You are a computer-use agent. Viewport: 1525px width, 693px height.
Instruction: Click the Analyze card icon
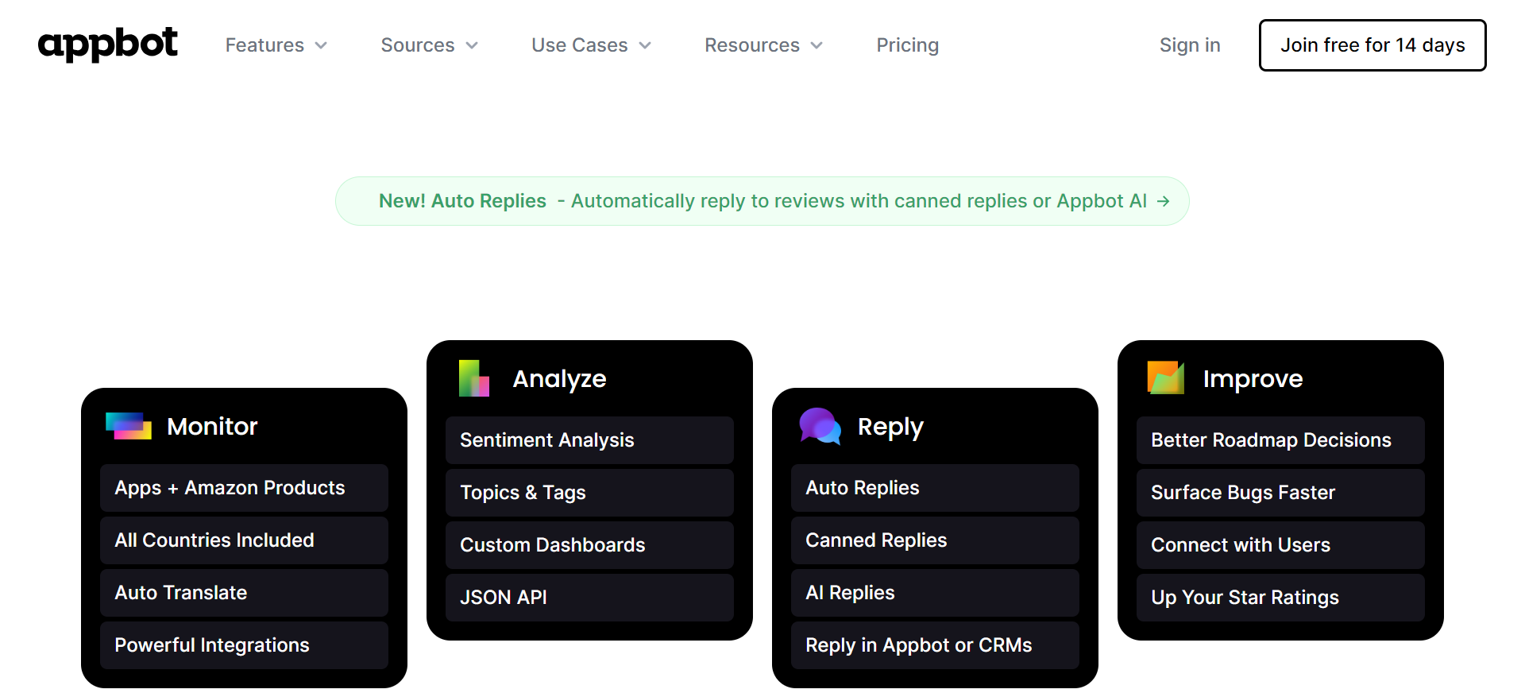tap(474, 378)
